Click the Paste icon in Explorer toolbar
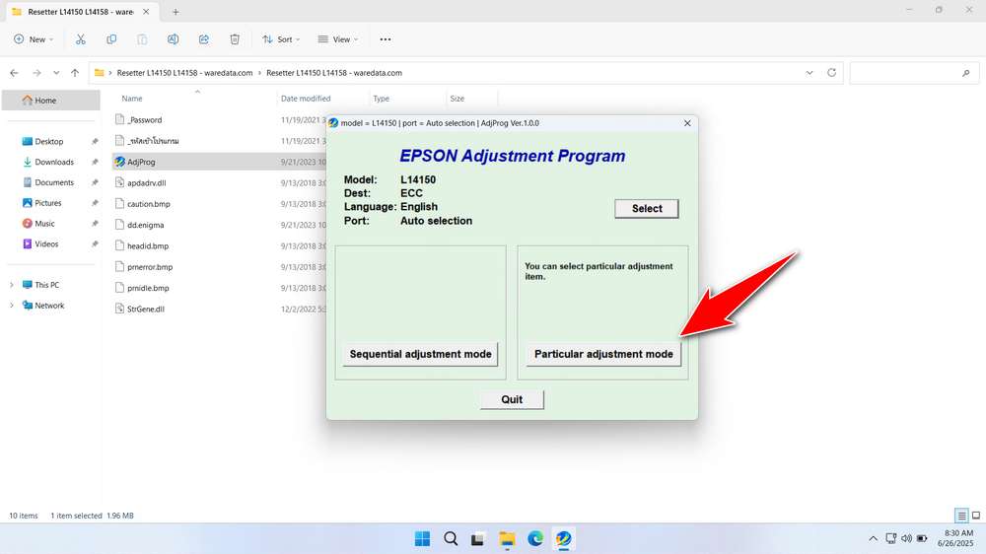 coord(142,39)
